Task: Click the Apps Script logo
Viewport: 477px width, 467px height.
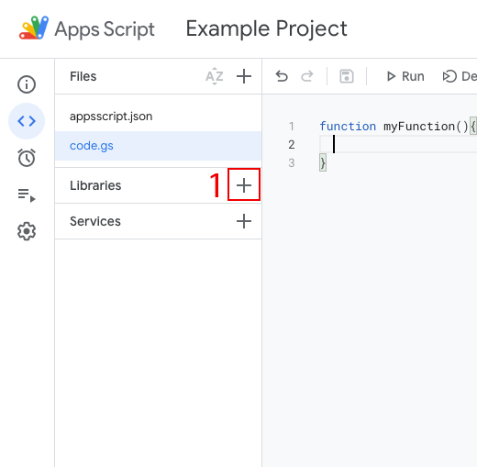Action: click(34, 28)
